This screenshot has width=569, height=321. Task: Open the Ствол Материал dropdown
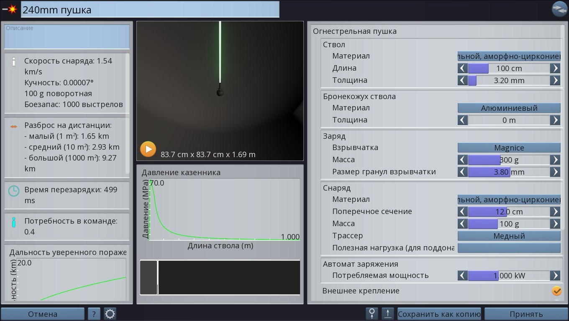[x=509, y=56]
